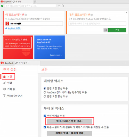
Task: Click info icon next to 이 워크스테이션
Action: [26, 15]
